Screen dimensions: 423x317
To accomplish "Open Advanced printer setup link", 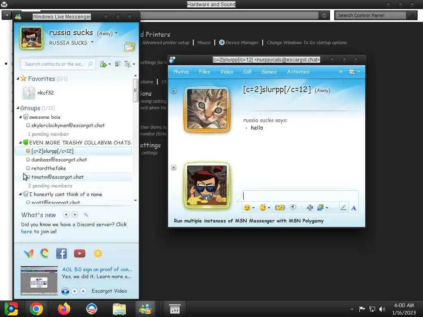I will coord(166,43).
